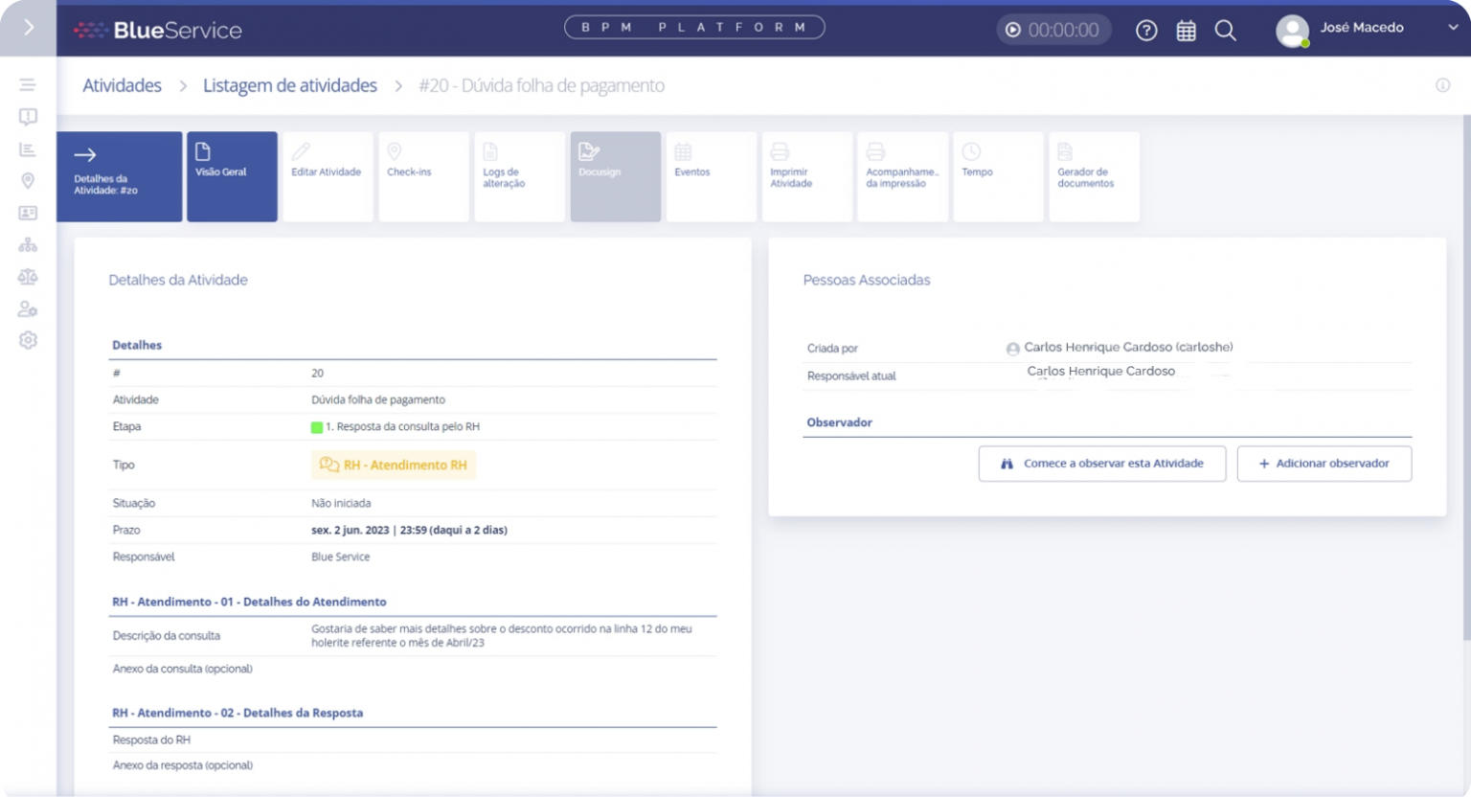
Task: Click José Macedo's avatar picture
Action: [x=1292, y=31]
